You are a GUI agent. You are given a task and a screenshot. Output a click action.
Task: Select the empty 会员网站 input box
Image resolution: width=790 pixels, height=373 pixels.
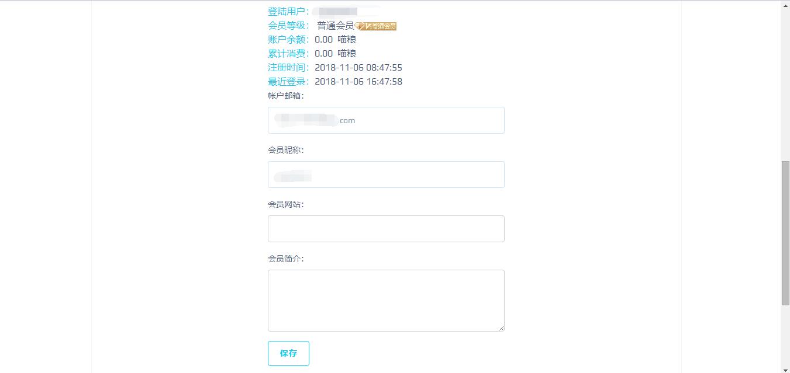[x=386, y=229]
